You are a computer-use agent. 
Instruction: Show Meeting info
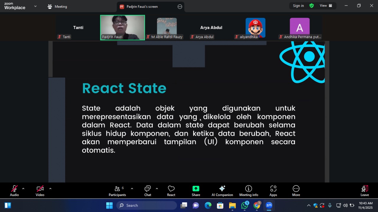click(x=249, y=191)
